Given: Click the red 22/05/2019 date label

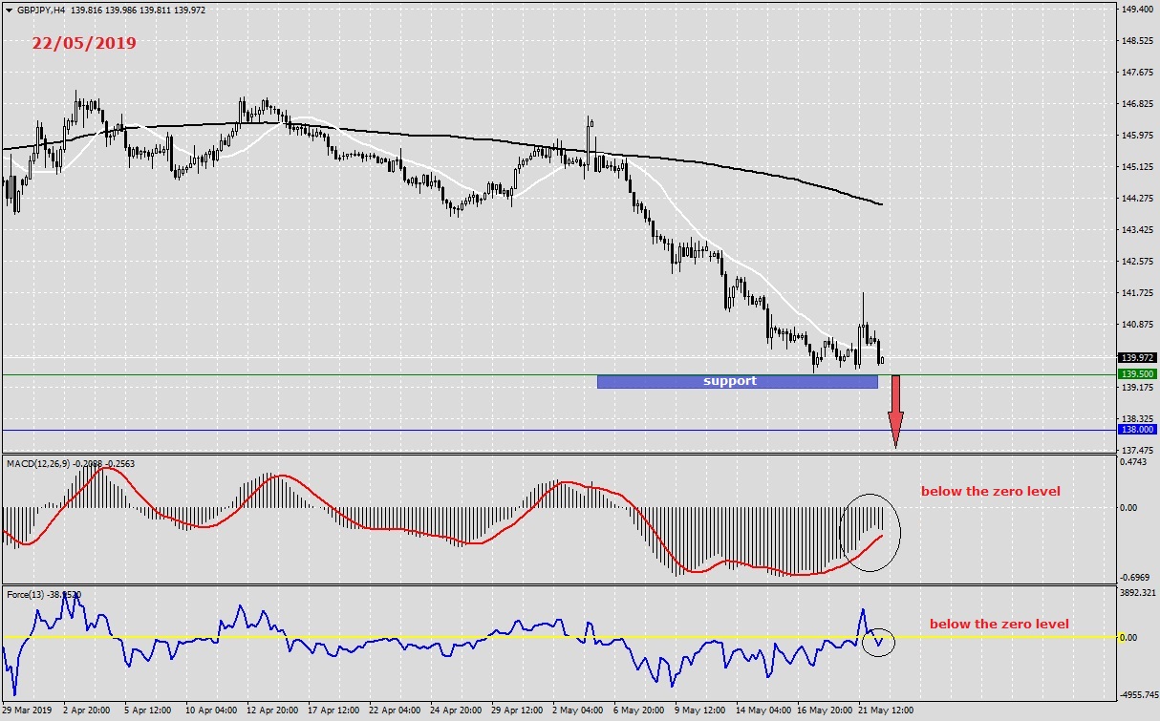Looking at the screenshot, I should point(84,43).
